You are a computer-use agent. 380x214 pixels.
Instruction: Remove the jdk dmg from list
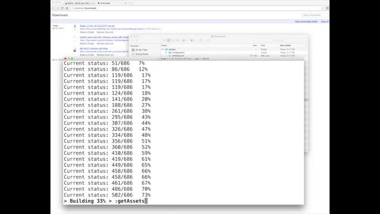click(105, 55)
